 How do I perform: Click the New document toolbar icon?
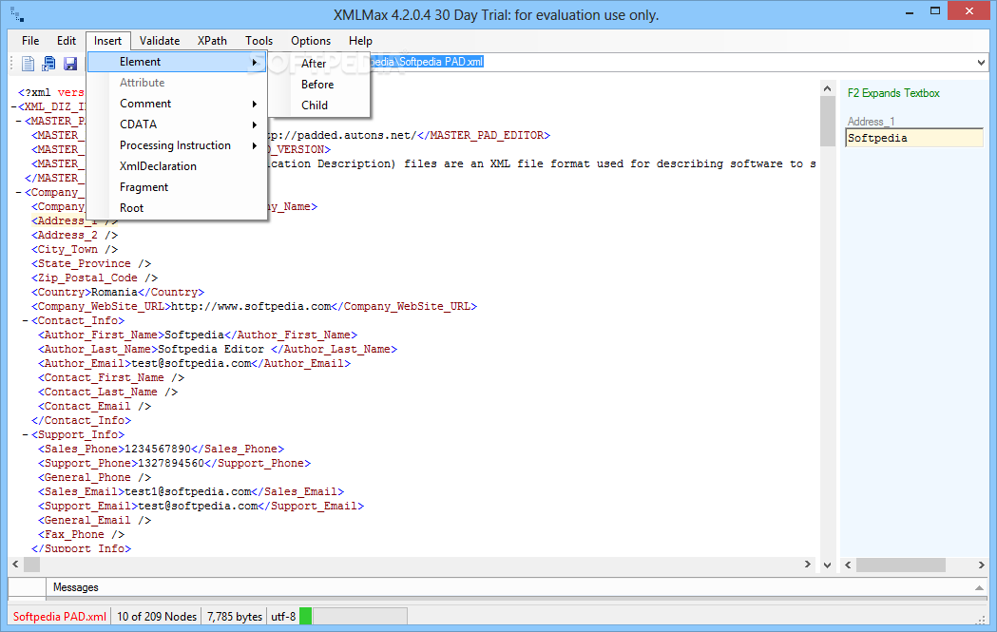pos(28,64)
